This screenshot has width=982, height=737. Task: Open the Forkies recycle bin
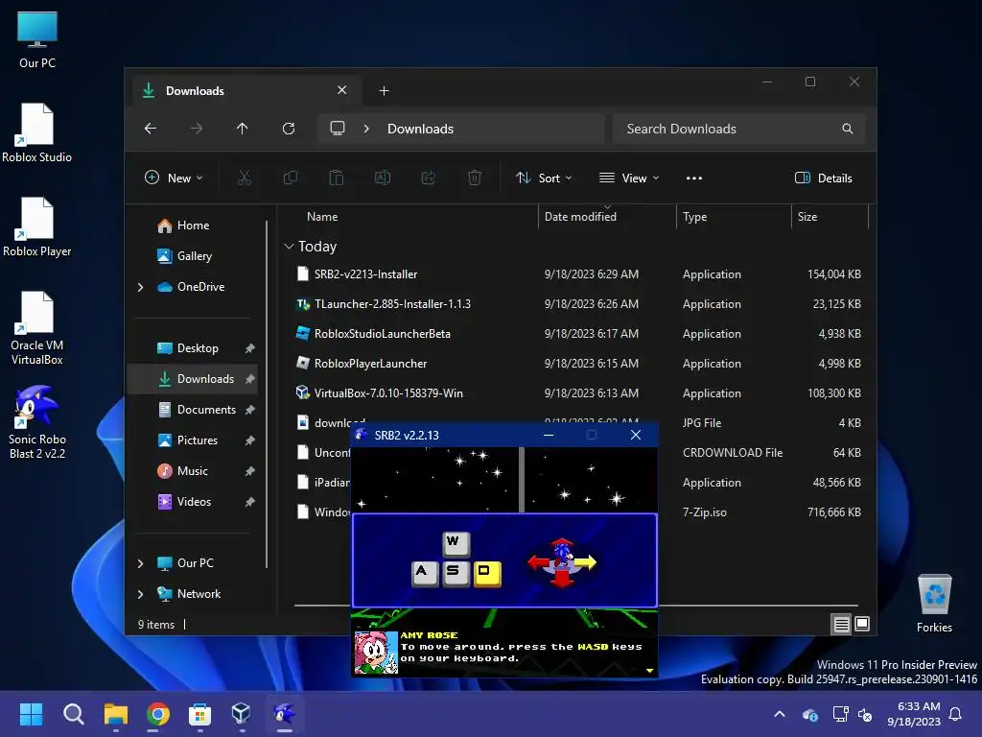point(934,604)
